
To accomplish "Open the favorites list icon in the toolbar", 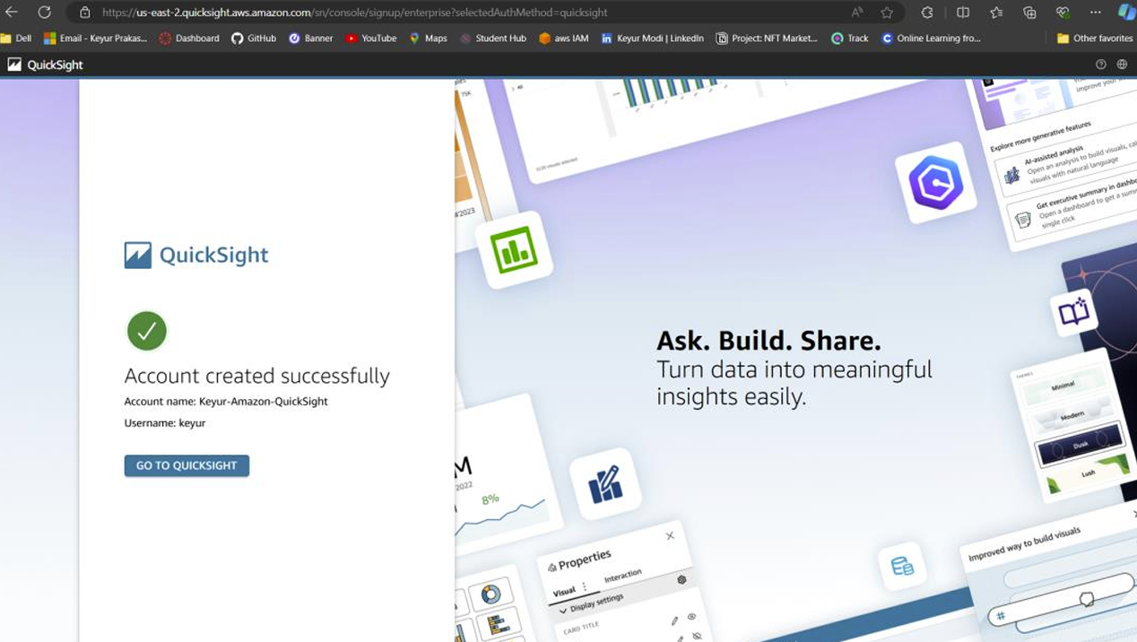I will 996,13.
